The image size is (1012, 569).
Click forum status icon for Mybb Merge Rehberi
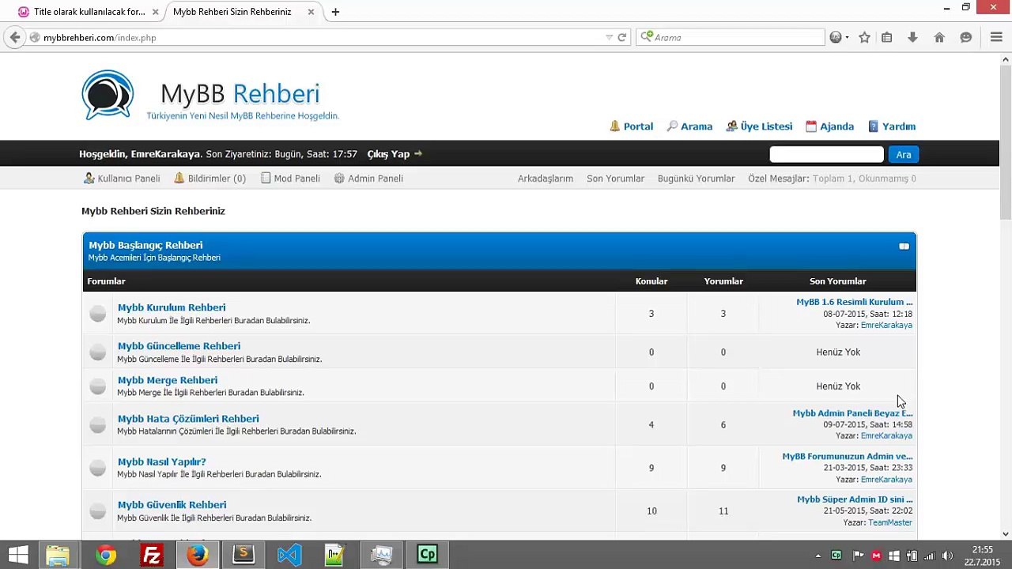(x=97, y=386)
